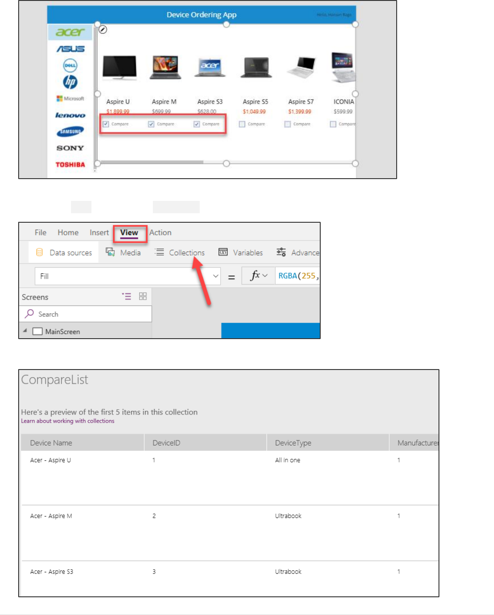Check Compare for Aspire S7
The height and width of the screenshot is (615, 494).
(x=287, y=124)
